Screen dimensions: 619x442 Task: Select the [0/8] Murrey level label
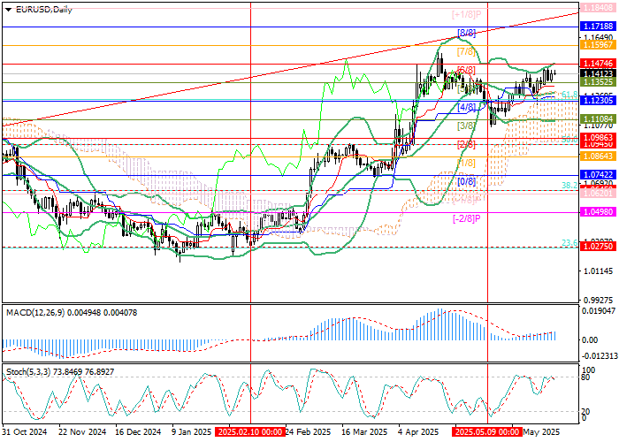click(x=467, y=180)
